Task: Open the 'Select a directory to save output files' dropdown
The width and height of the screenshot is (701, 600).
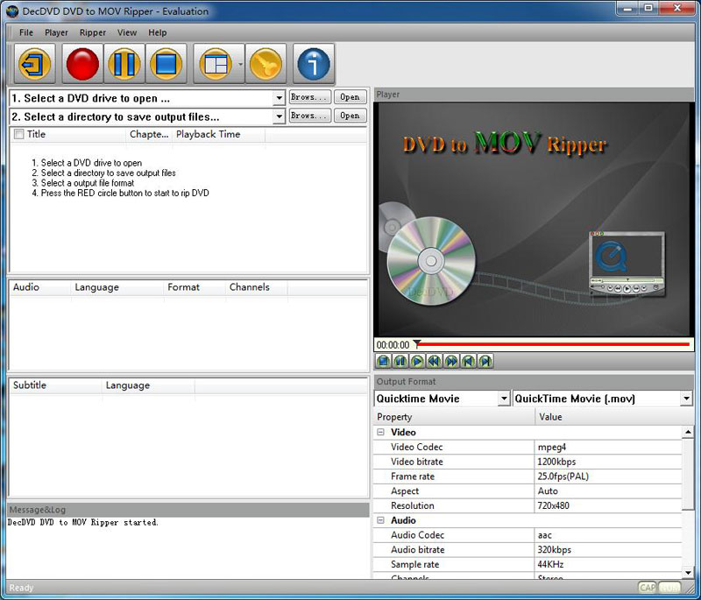Action: point(279,116)
